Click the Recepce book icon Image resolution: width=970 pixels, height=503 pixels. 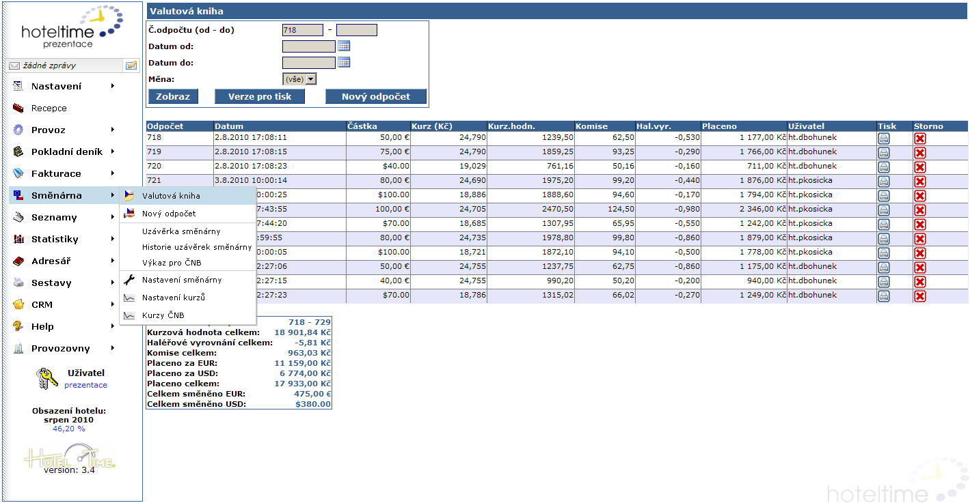pos(18,108)
